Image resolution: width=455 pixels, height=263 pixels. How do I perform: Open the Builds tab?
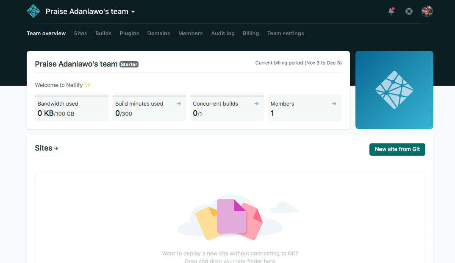(x=103, y=34)
